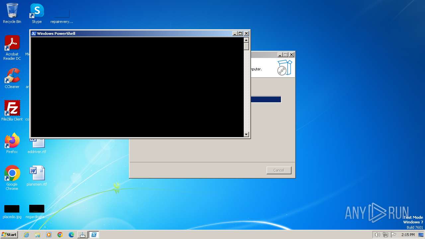The height and width of the screenshot is (239, 425).
Task: Select the eddriver.rtf document
Action: (37, 146)
